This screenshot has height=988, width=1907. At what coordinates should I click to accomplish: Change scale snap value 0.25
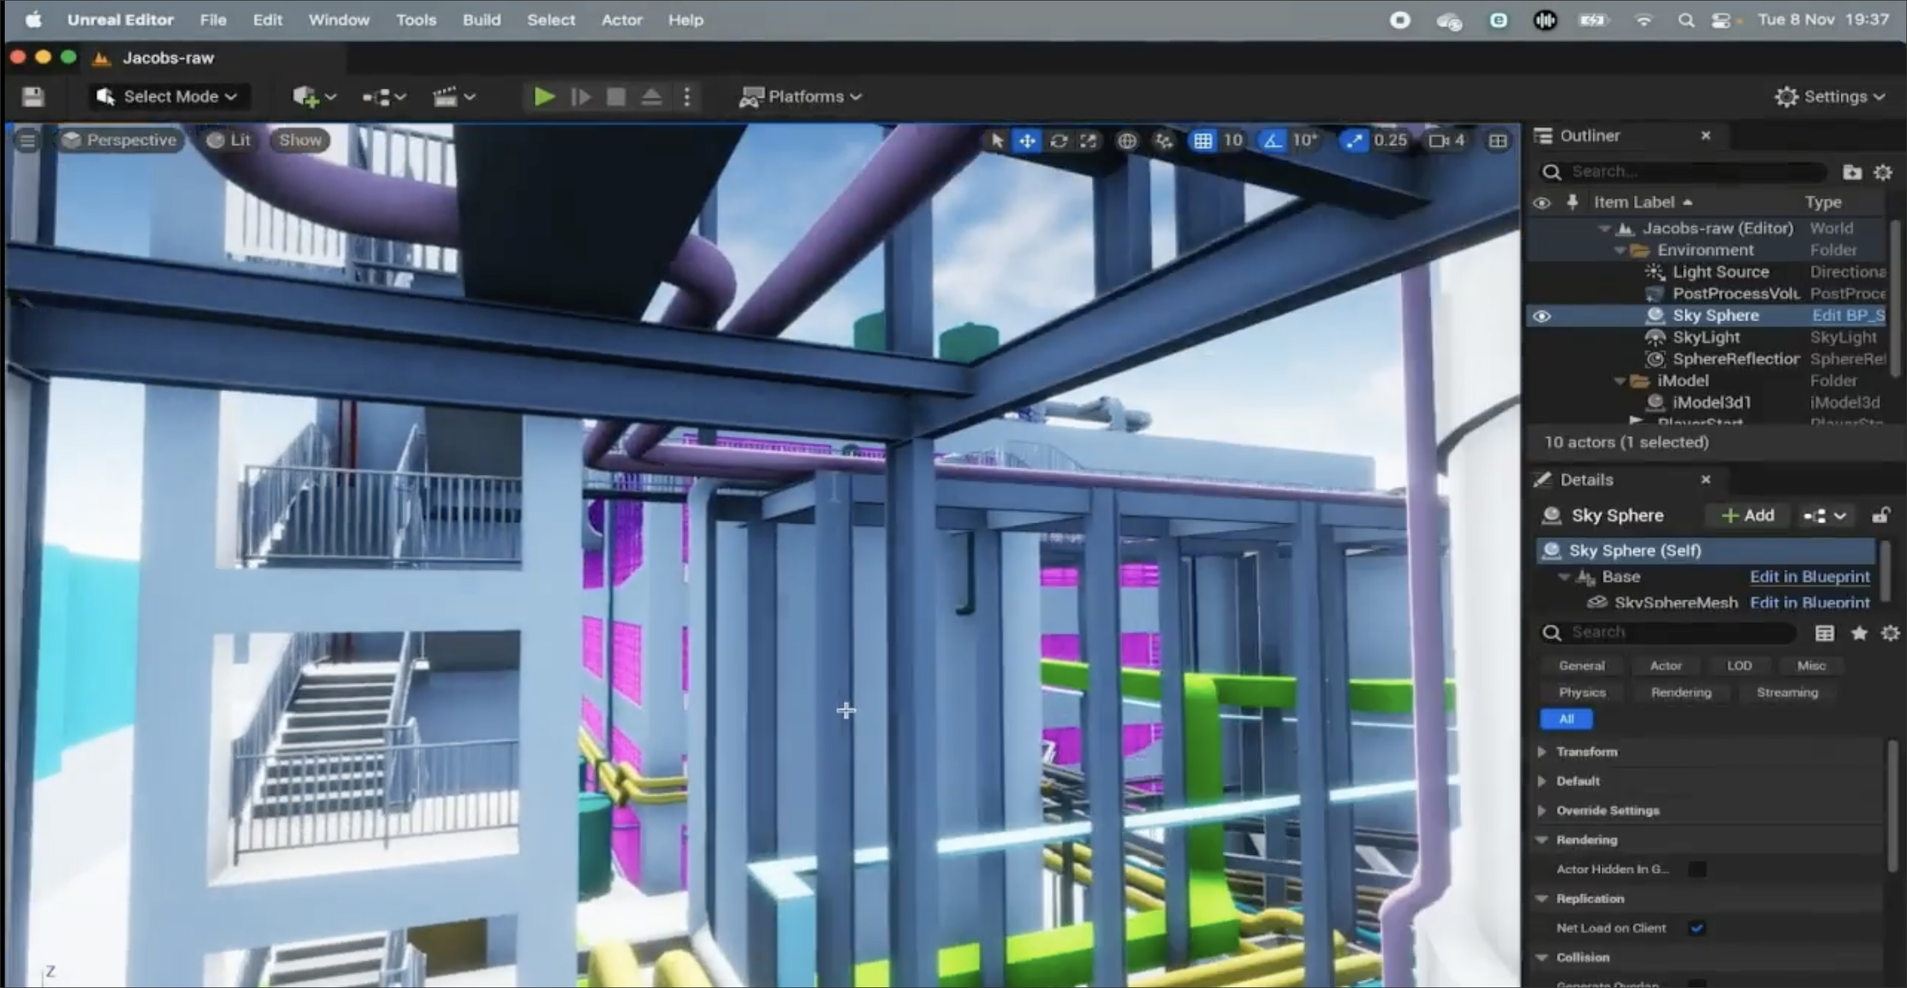tap(1391, 141)
